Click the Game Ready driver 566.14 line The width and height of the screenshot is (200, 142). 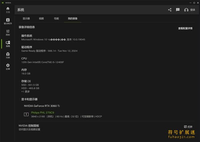49,51
